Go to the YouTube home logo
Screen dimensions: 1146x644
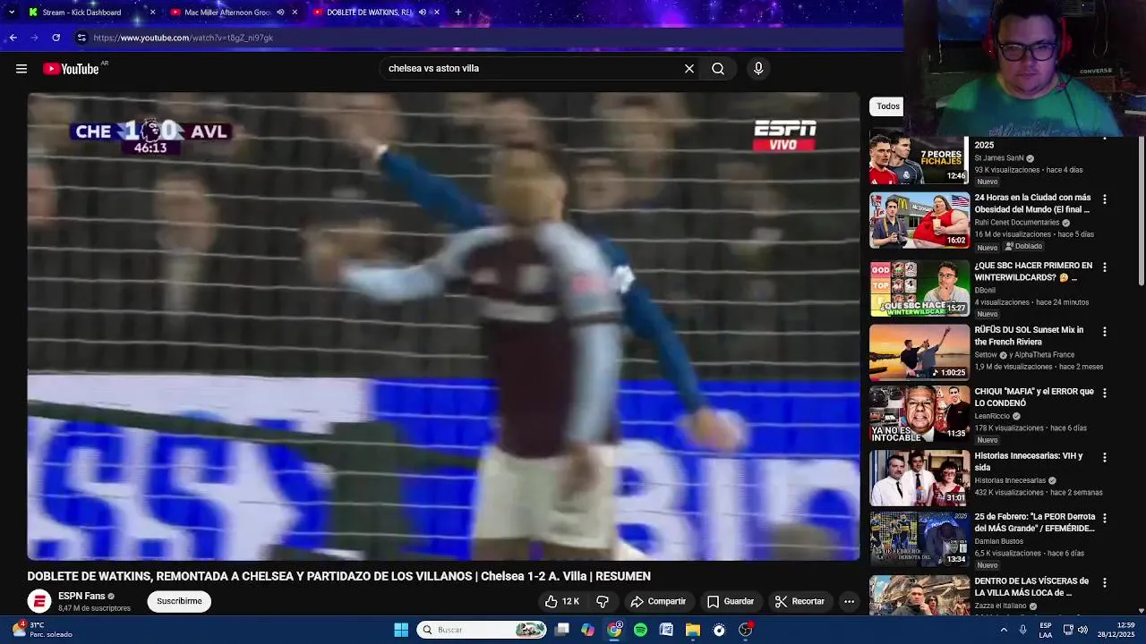click(x=72, y=69)
